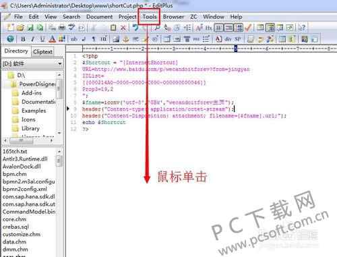Save the file using the floppy icon
The width and height of the screenshot is (337, 257).
30,28
